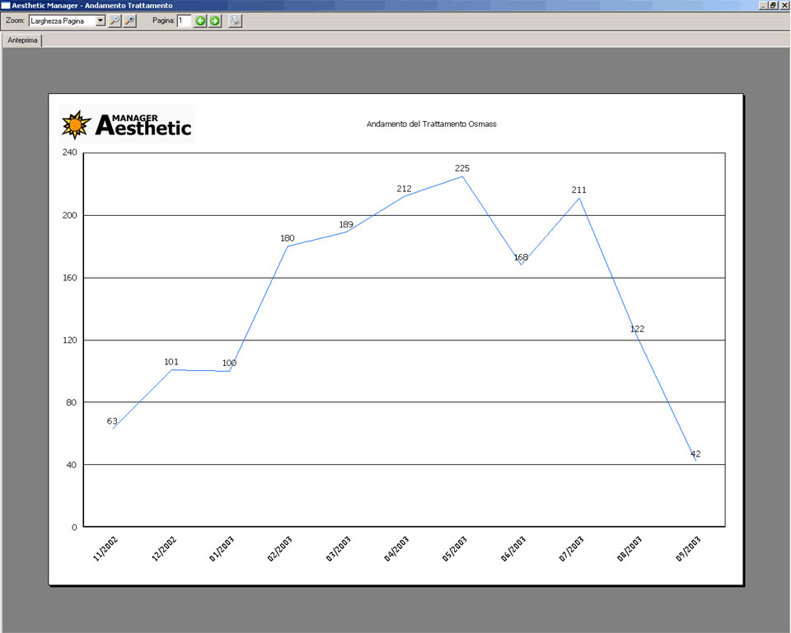
Task: Click the zoom out magnifier icon
Action: [x=115, y=21]
